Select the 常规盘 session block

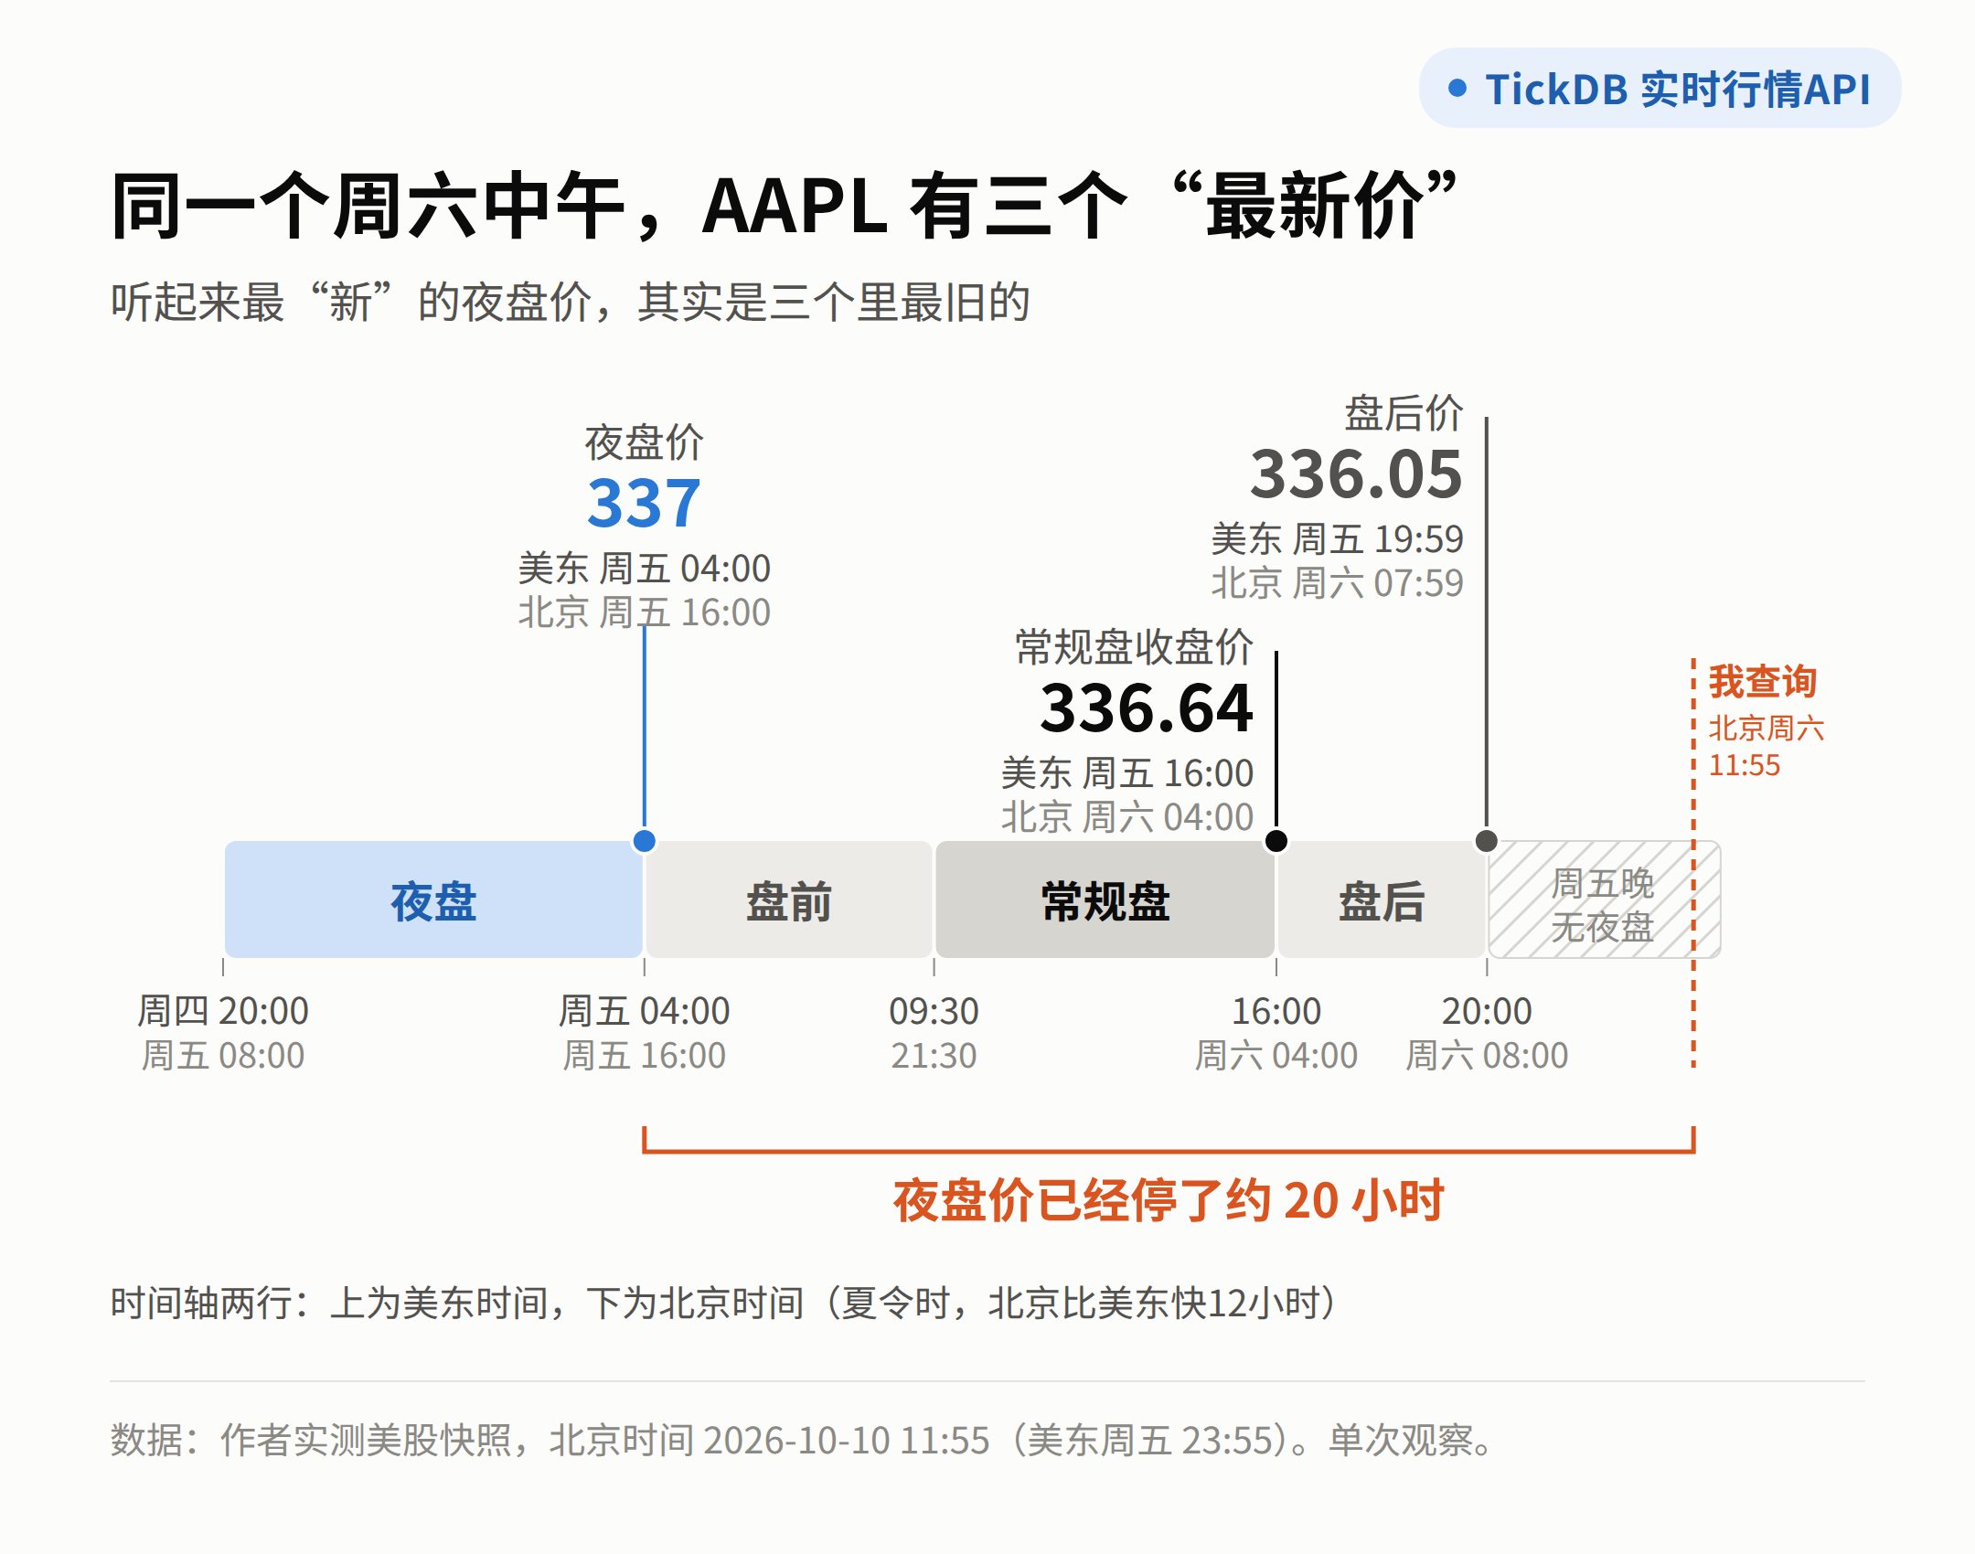[x=1105, y=899]
